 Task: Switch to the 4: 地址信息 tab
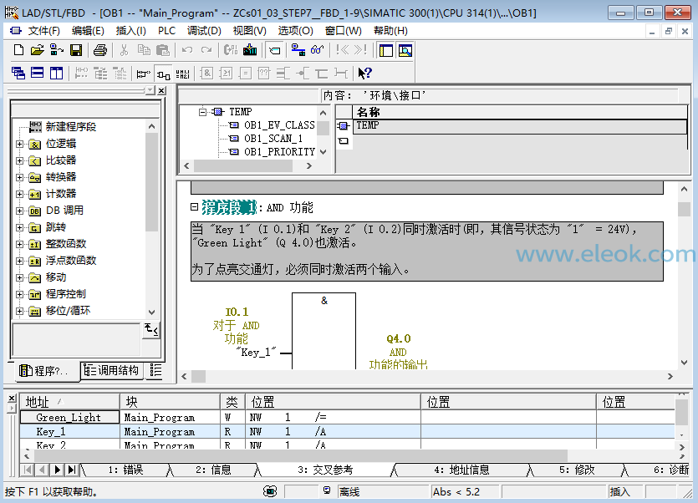pos(461,470)
